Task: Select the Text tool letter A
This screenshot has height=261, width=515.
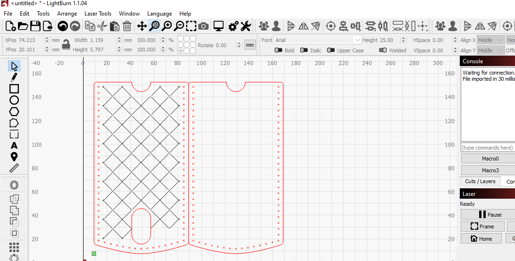Action: click(x=14, y=146)
